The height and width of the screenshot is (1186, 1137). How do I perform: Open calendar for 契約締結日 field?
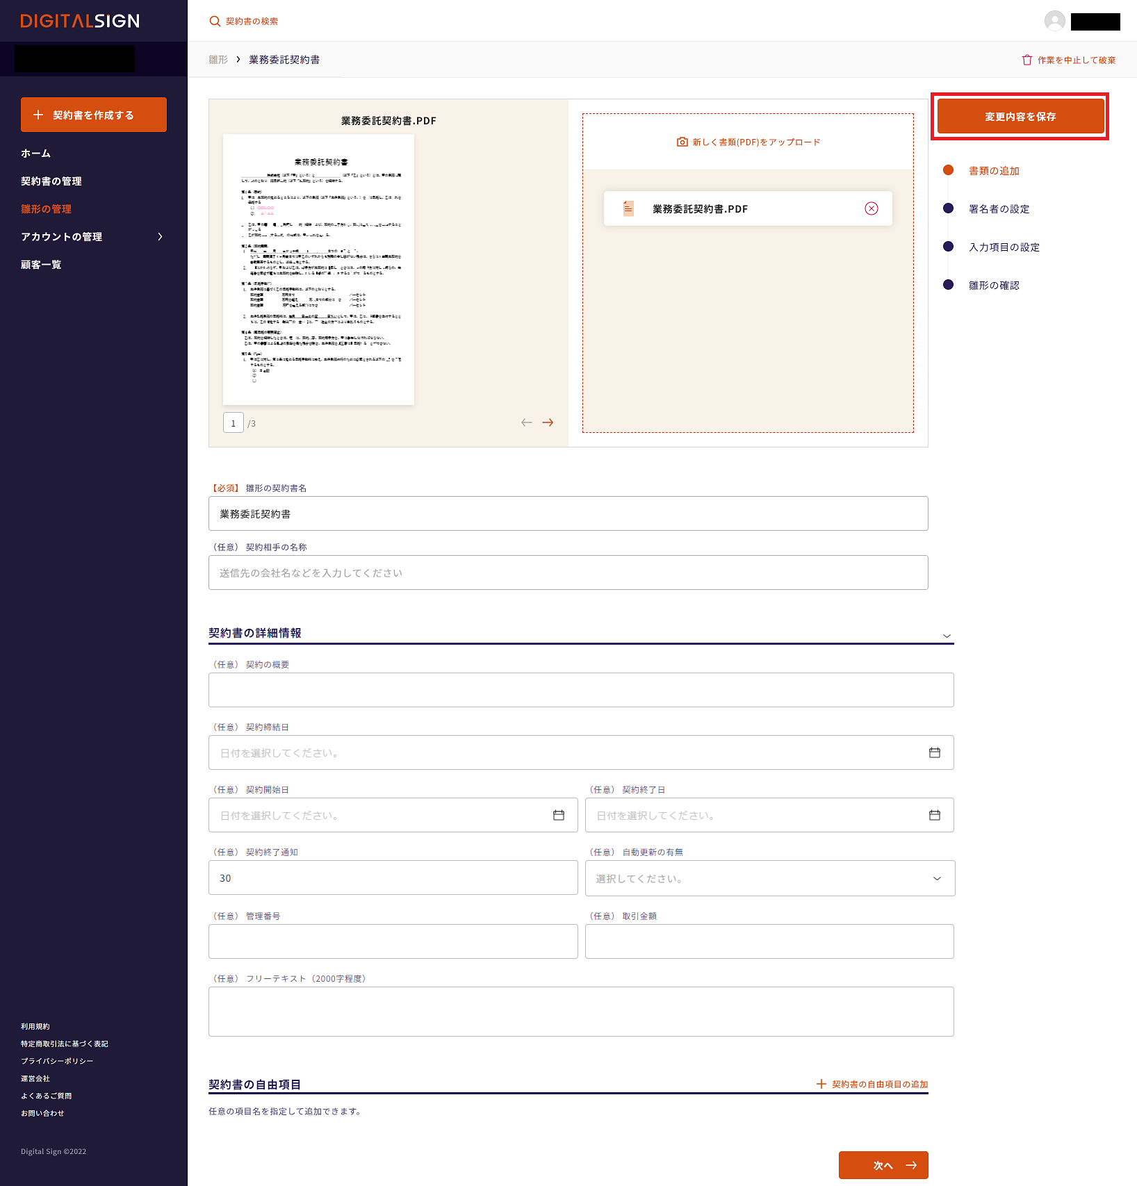tap(934, 752)
